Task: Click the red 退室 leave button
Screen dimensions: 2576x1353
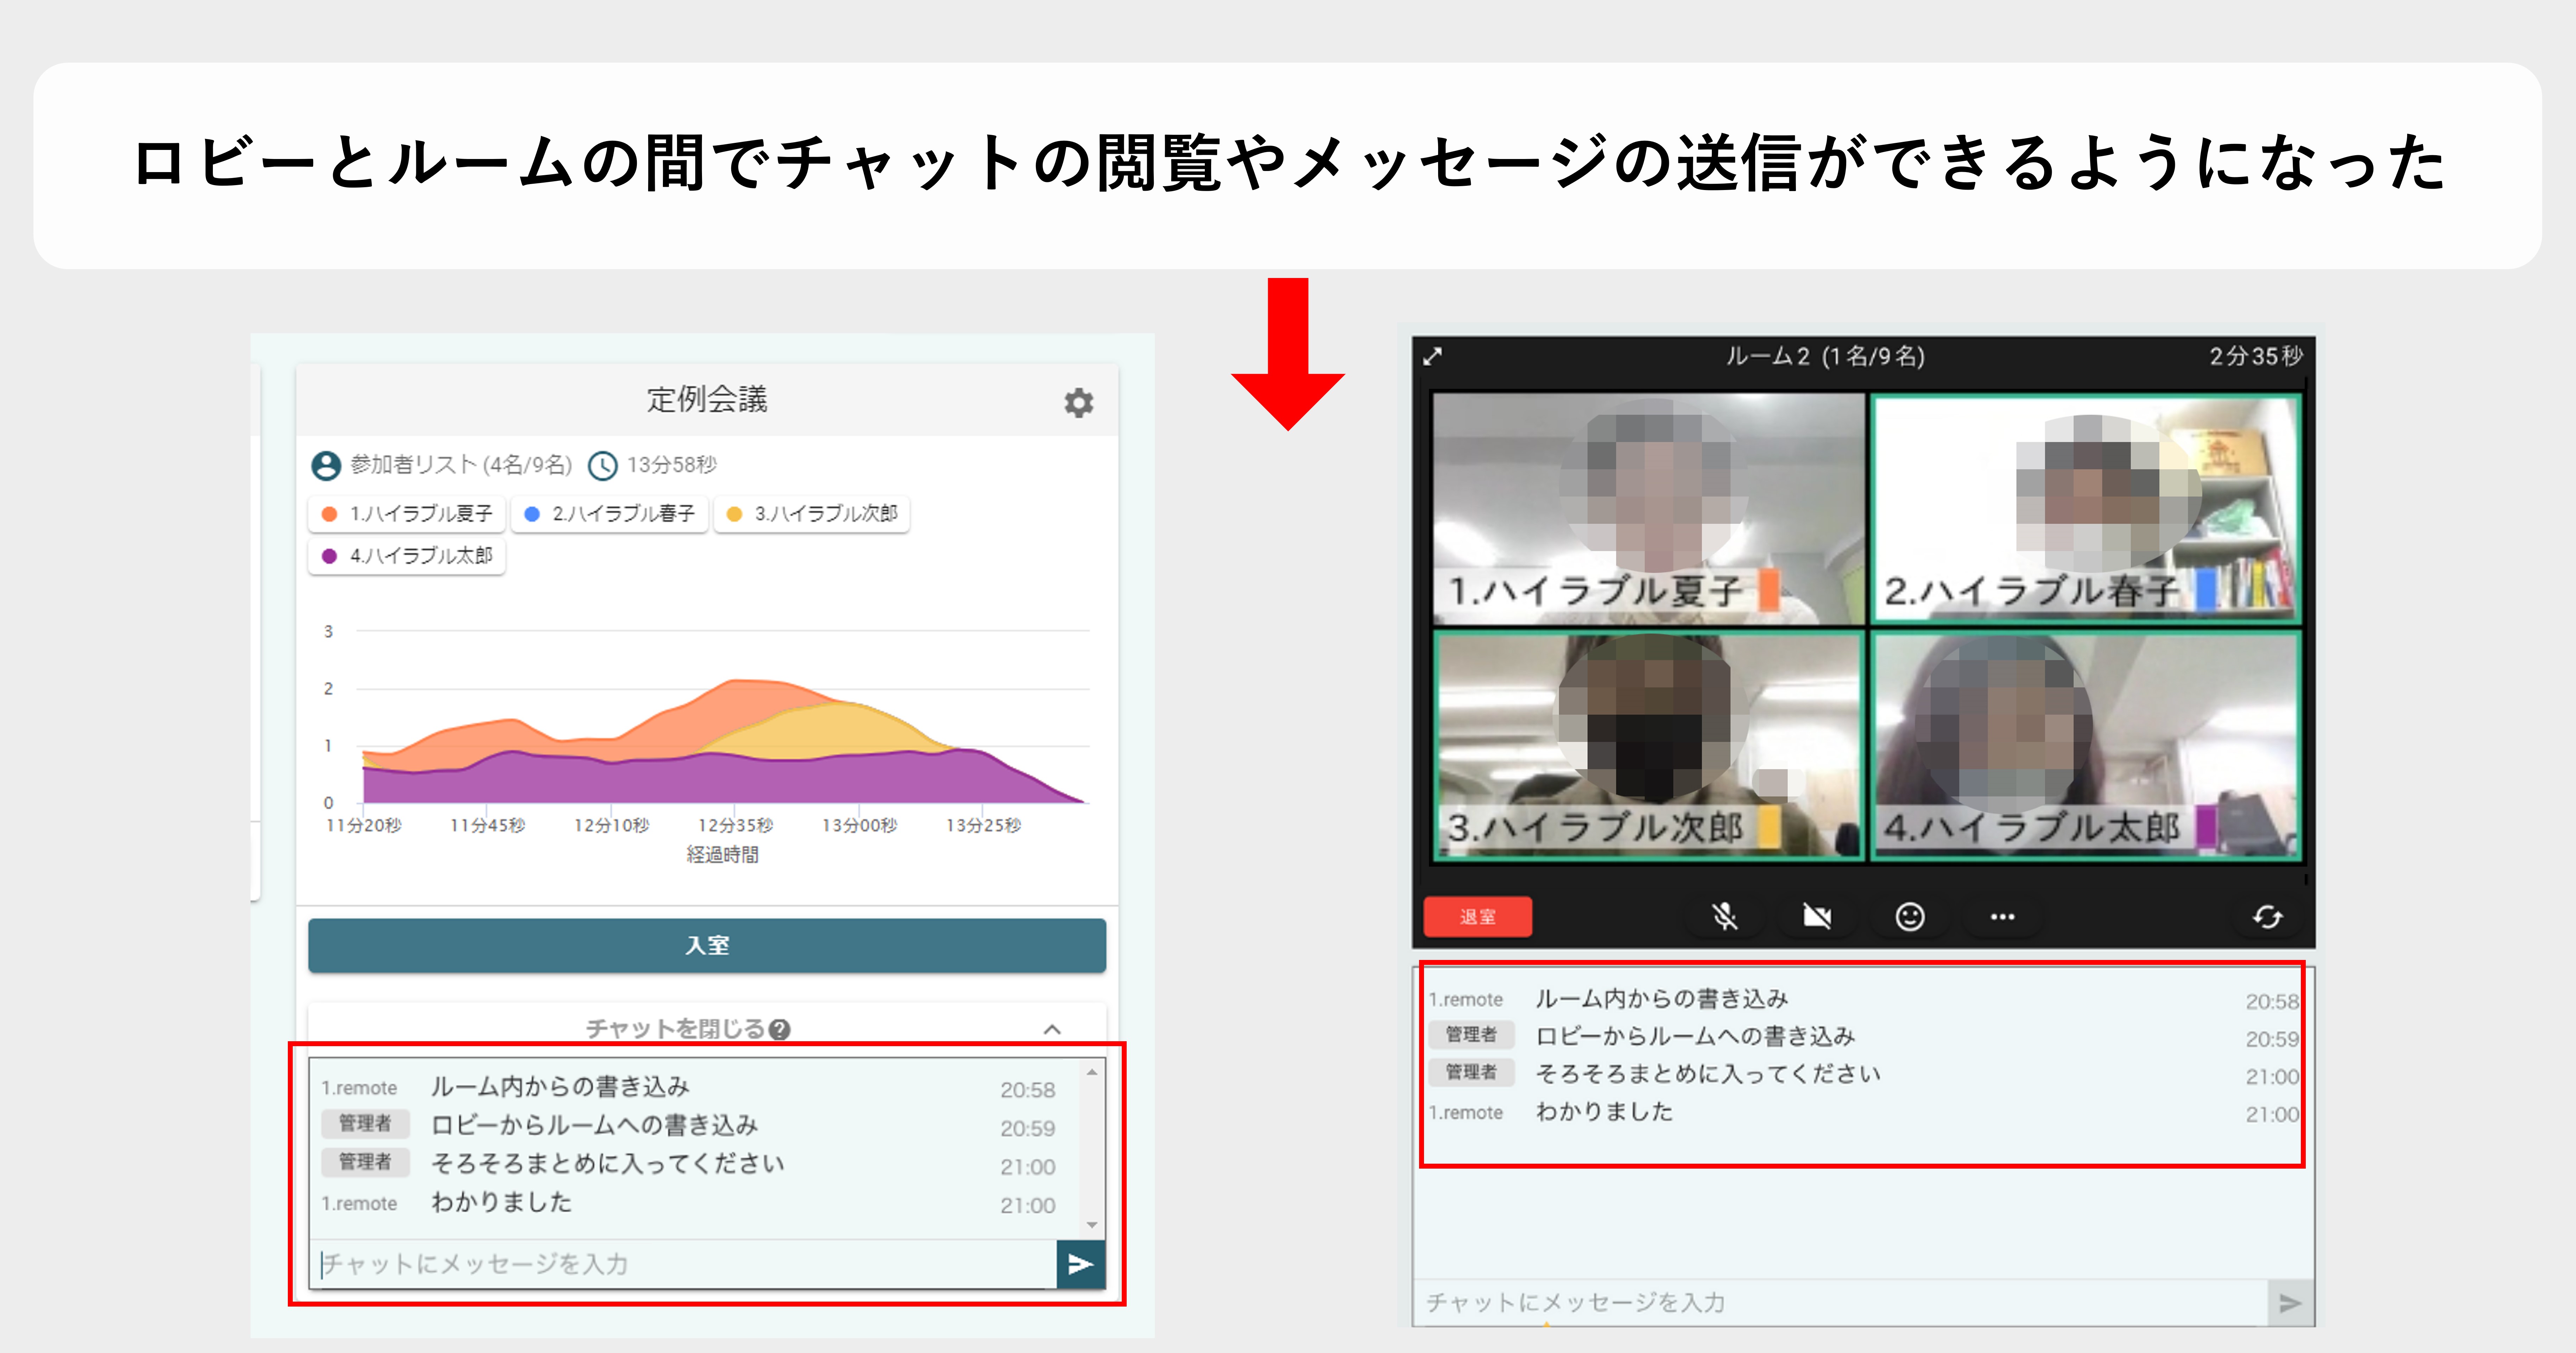Action: tap(1477, 917)
